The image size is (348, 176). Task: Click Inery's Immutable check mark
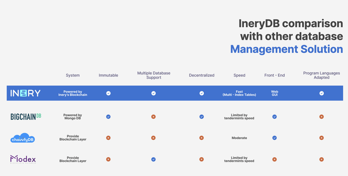tap(108, 93)
